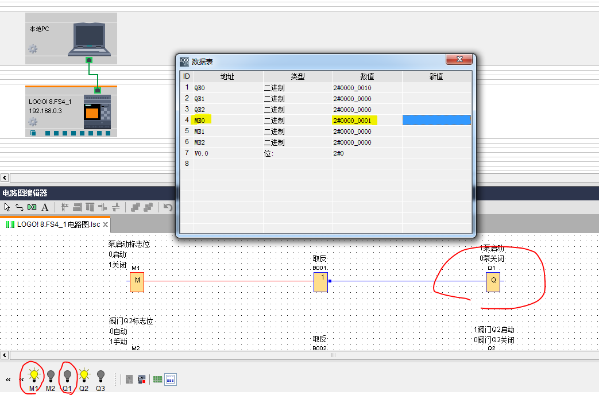Toggle the Q2 lamp indicator
Screen dimensions: 599x395
tap(84, 376)
